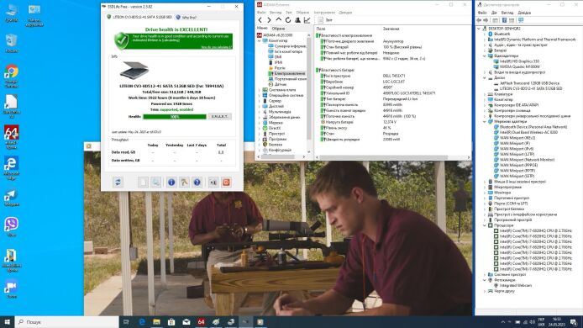This screenshot has height=328, width=583.
Task: Click the magnifier icon in SSDLife toolbar
Action: point(156,182)
